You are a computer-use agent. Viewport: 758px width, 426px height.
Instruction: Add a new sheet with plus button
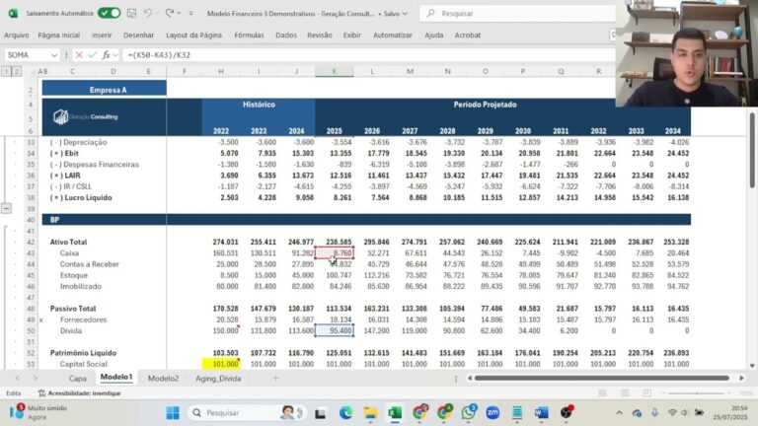click(x=275, y=378)
